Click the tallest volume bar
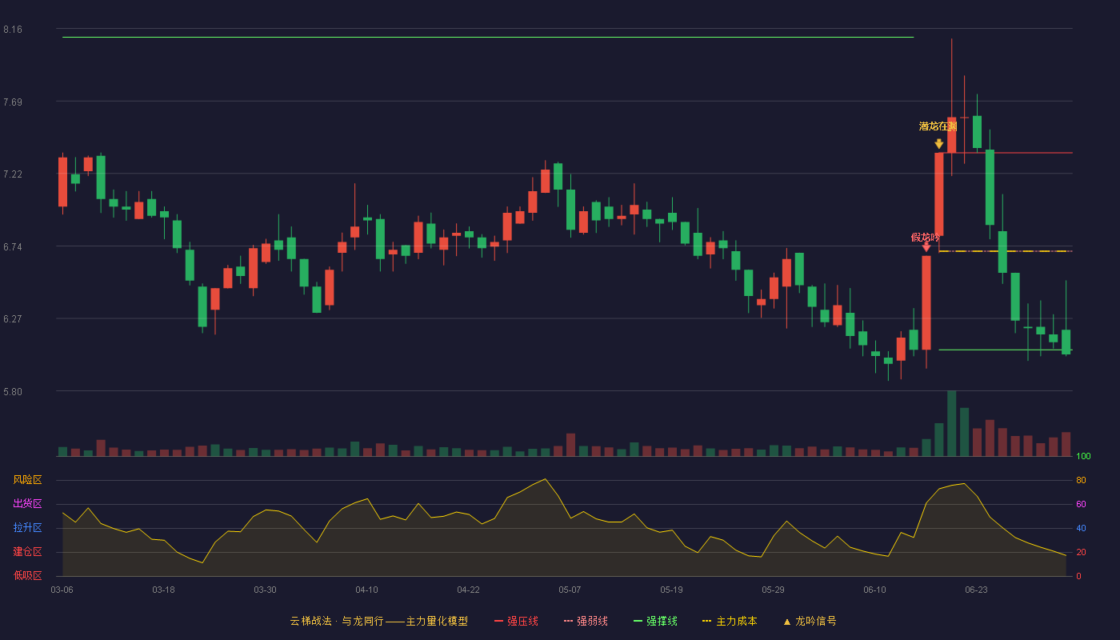The height and width of the screenshot is (640, 1120). [x=951, y=423]
